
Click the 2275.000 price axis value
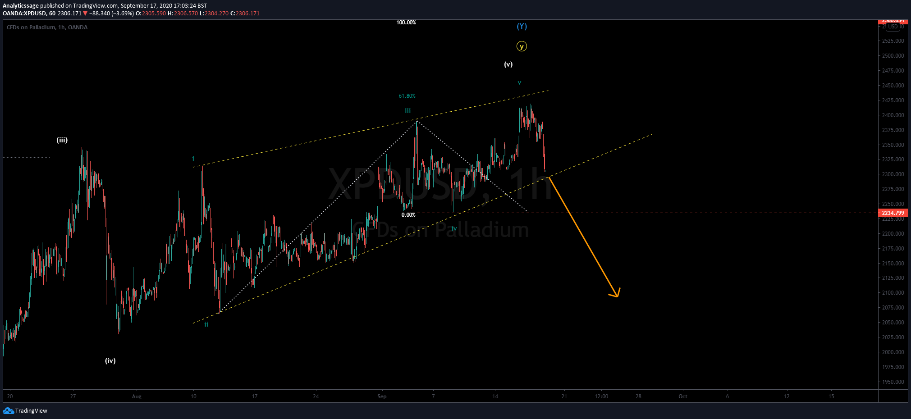(x=893, y=189)
